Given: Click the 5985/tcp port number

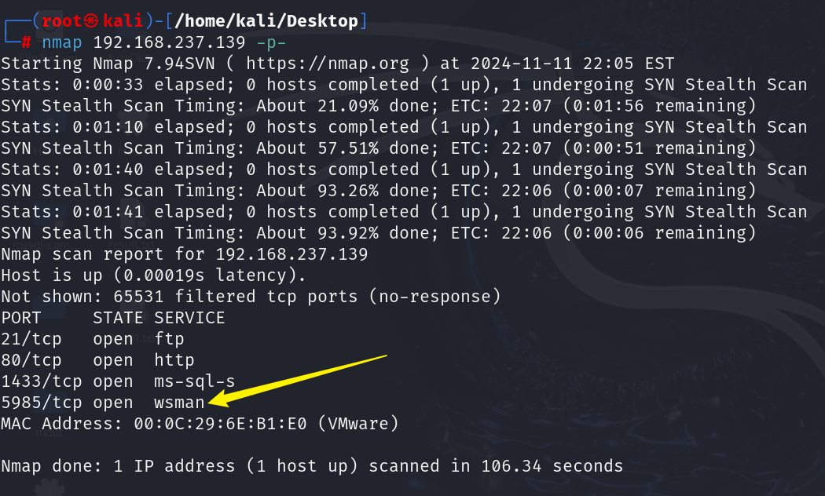Looking at the screenshot, I should click(42, 403).
